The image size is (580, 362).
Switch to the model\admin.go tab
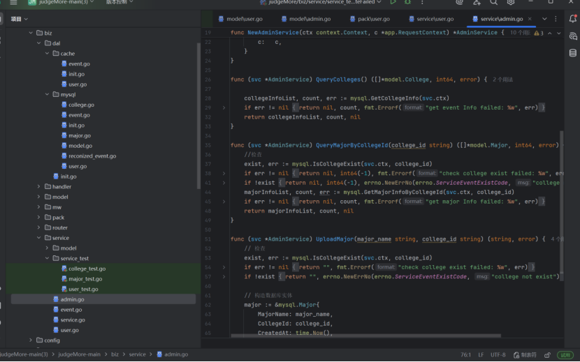tap(306, 19)
